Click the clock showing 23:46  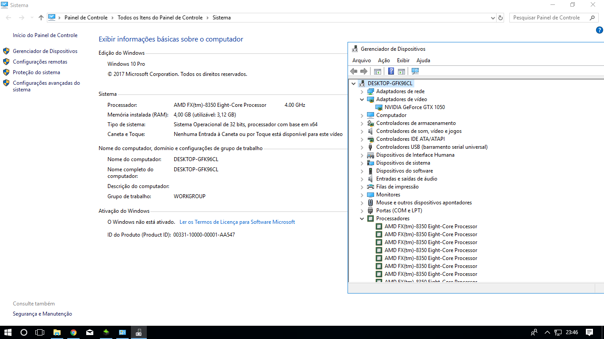click(x=572, y=332)
